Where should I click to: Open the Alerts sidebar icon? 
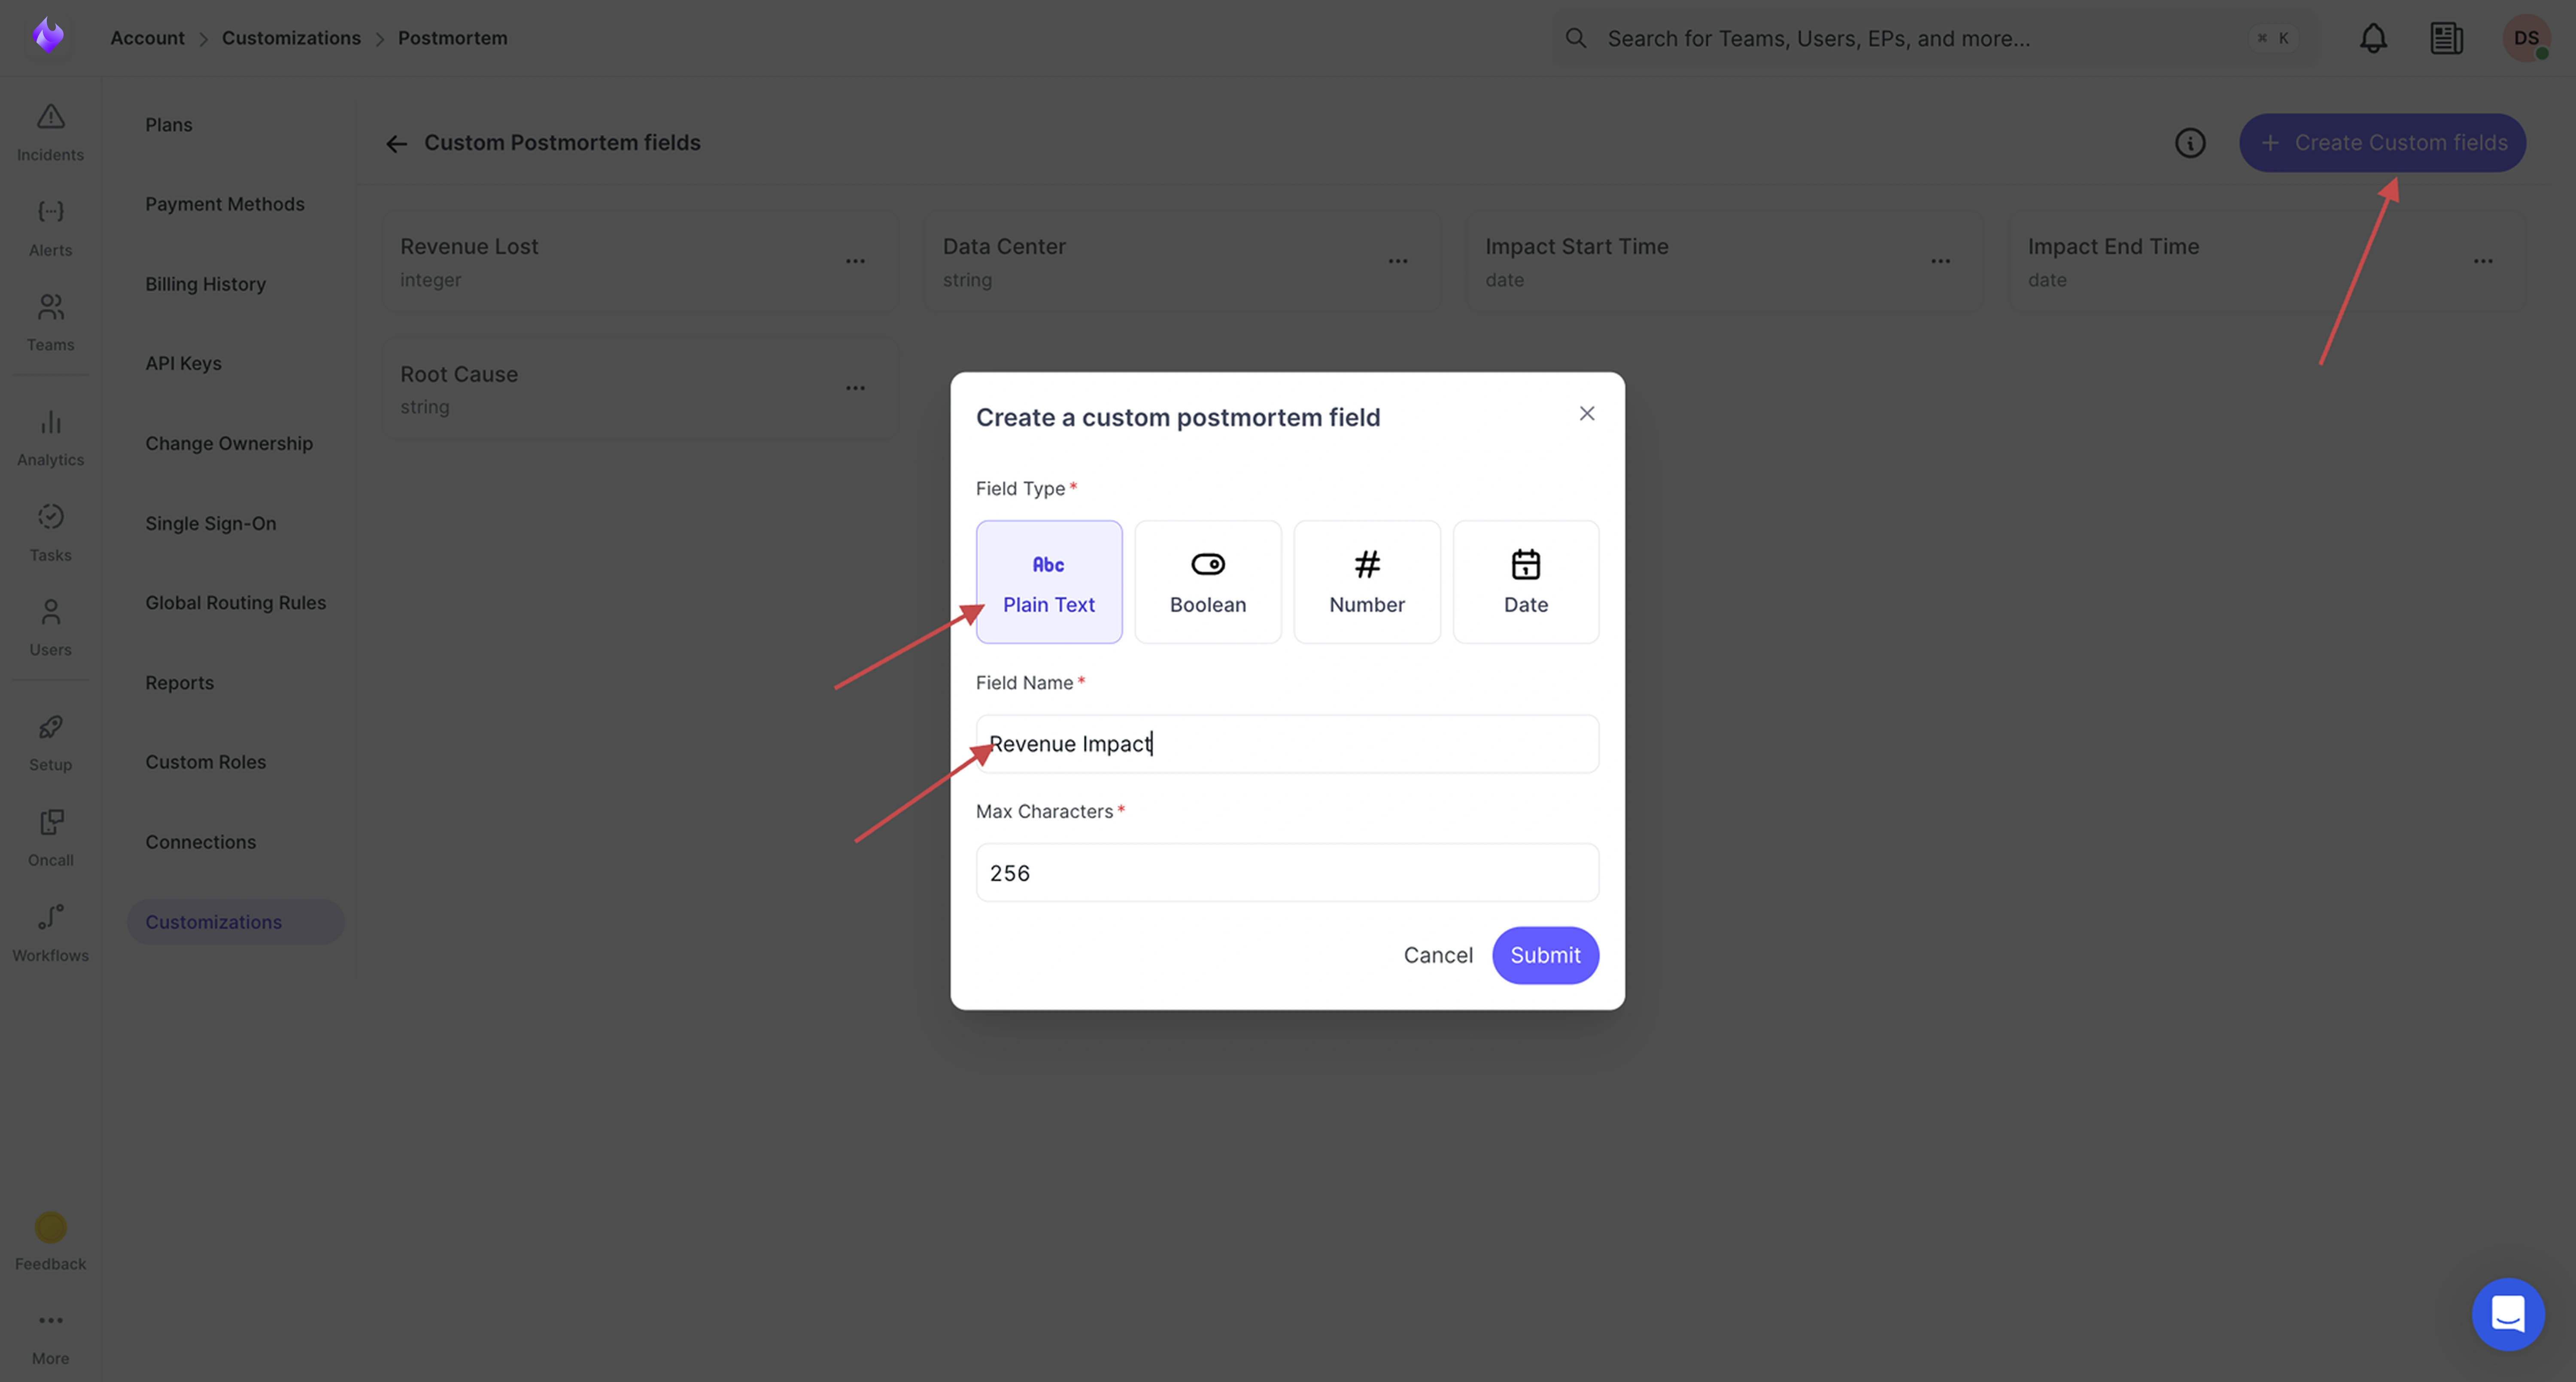click(50, 226)
